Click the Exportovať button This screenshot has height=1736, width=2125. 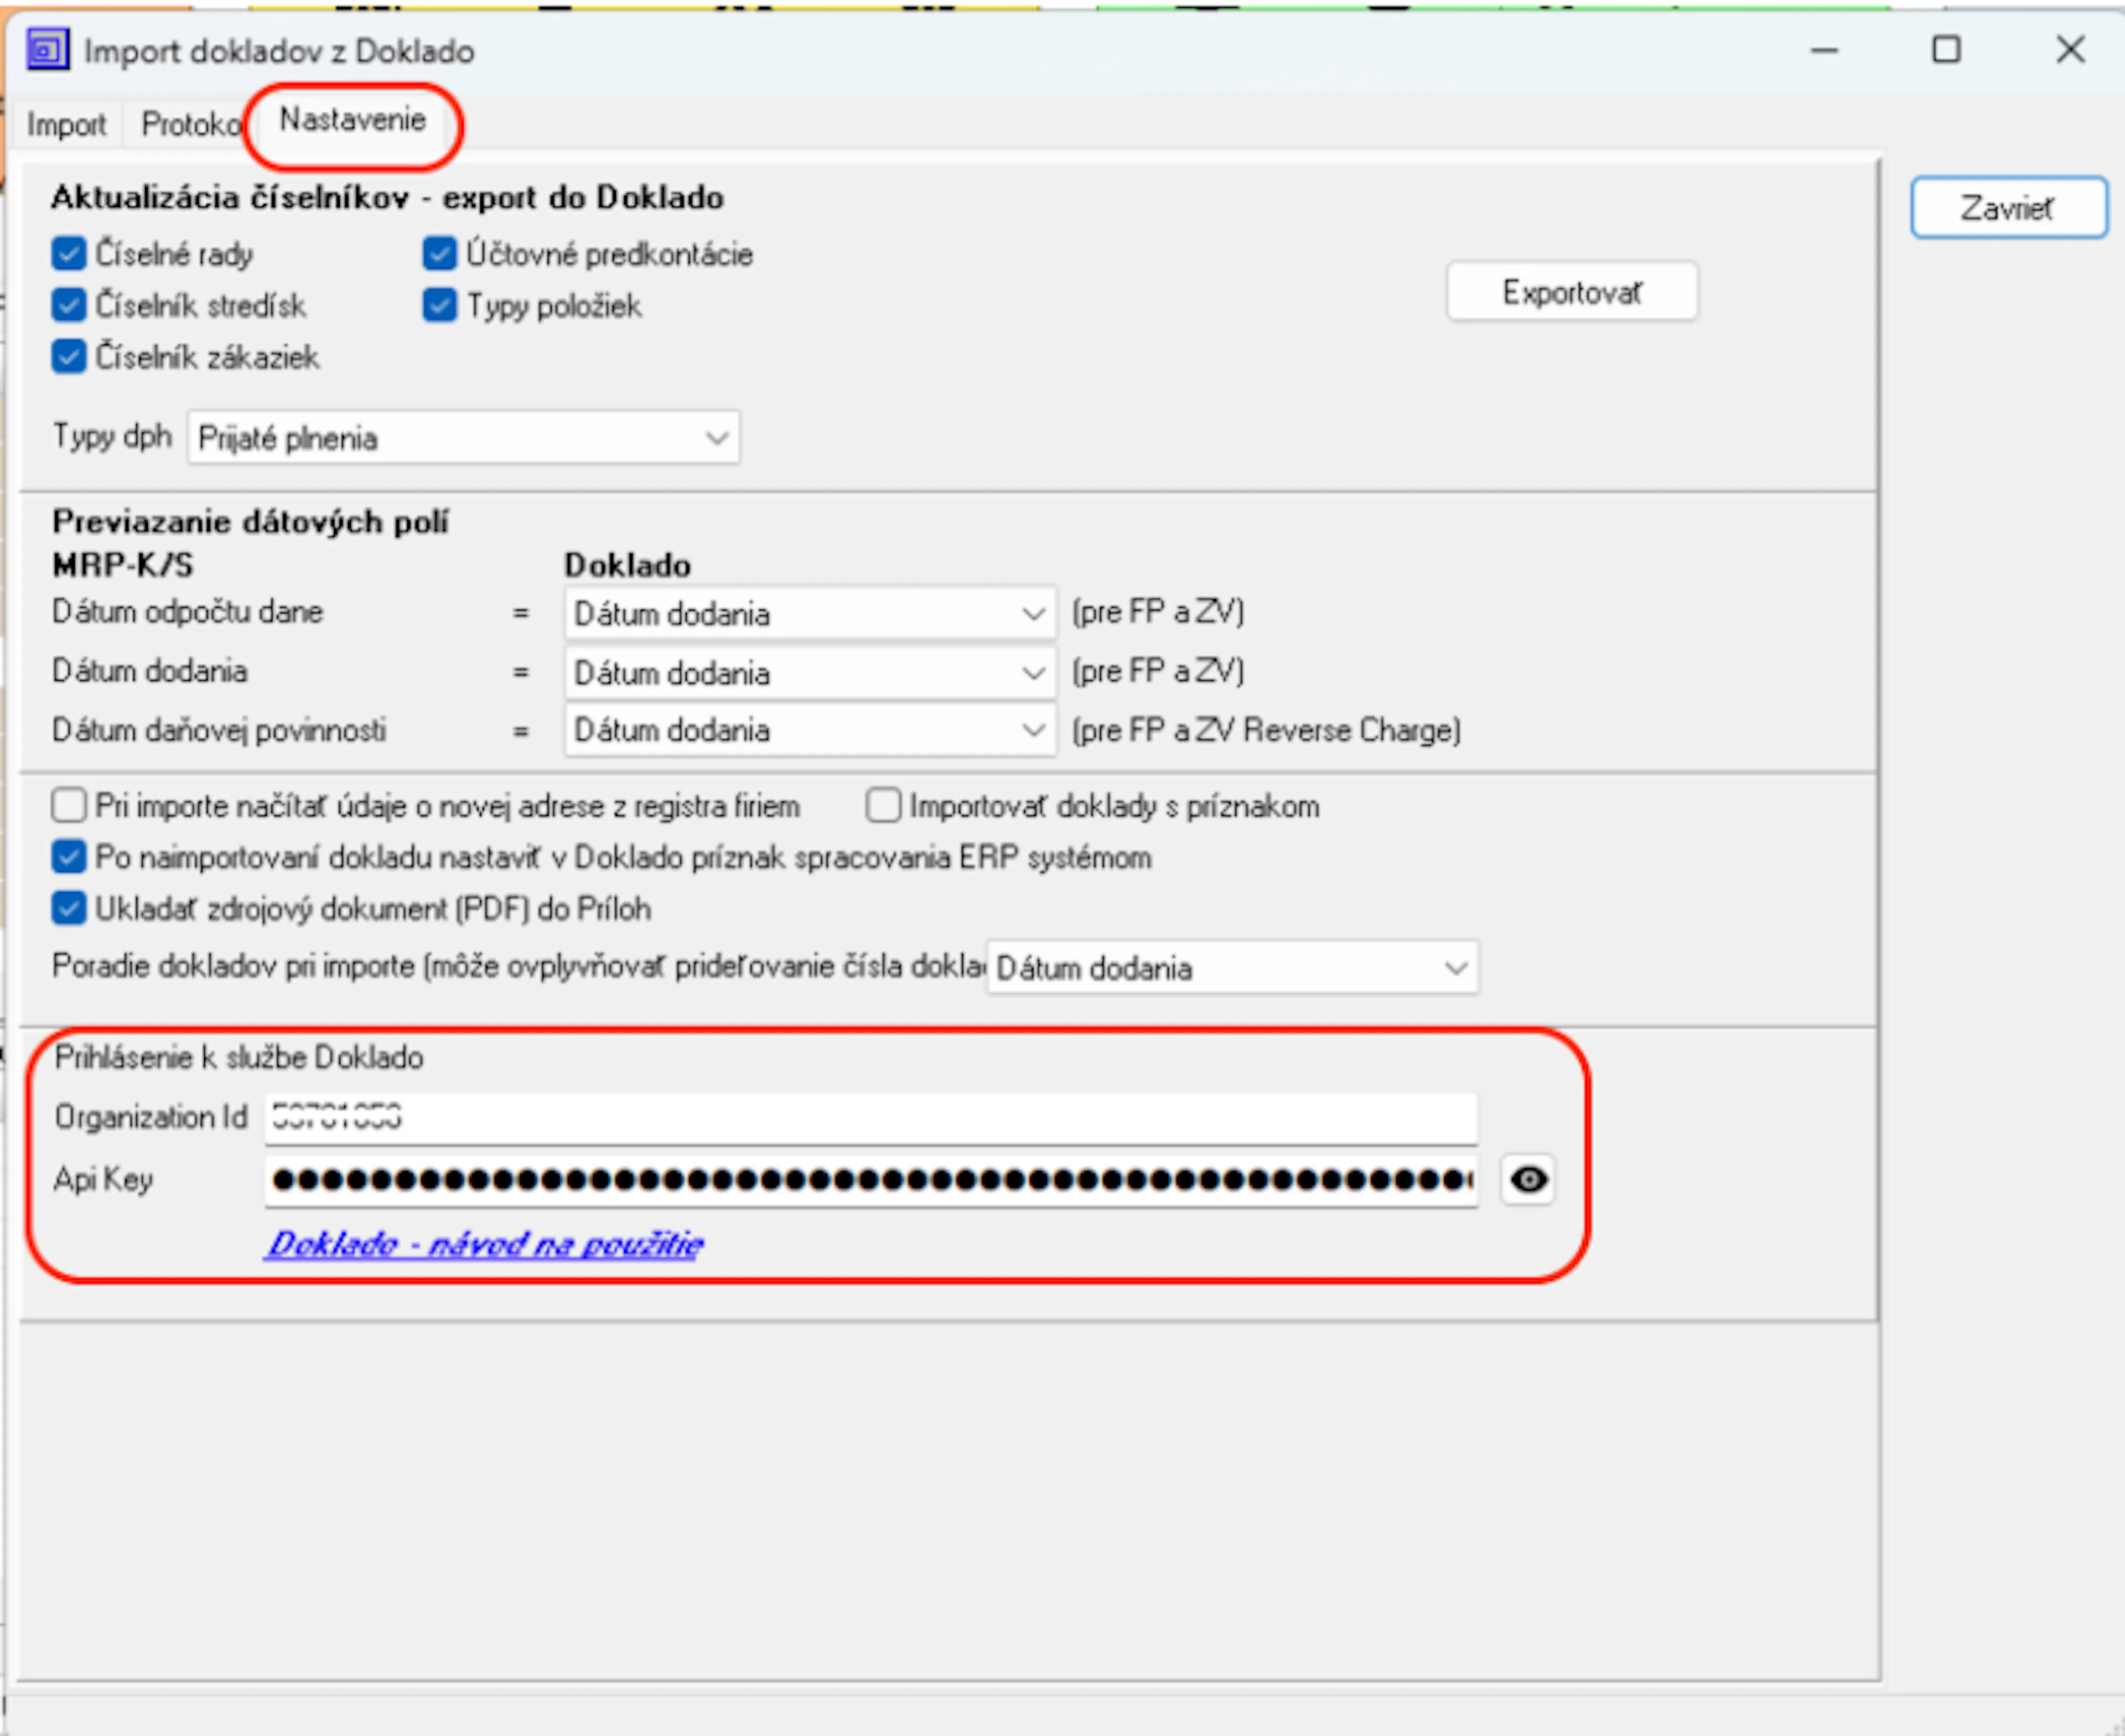coord(1571,292)
